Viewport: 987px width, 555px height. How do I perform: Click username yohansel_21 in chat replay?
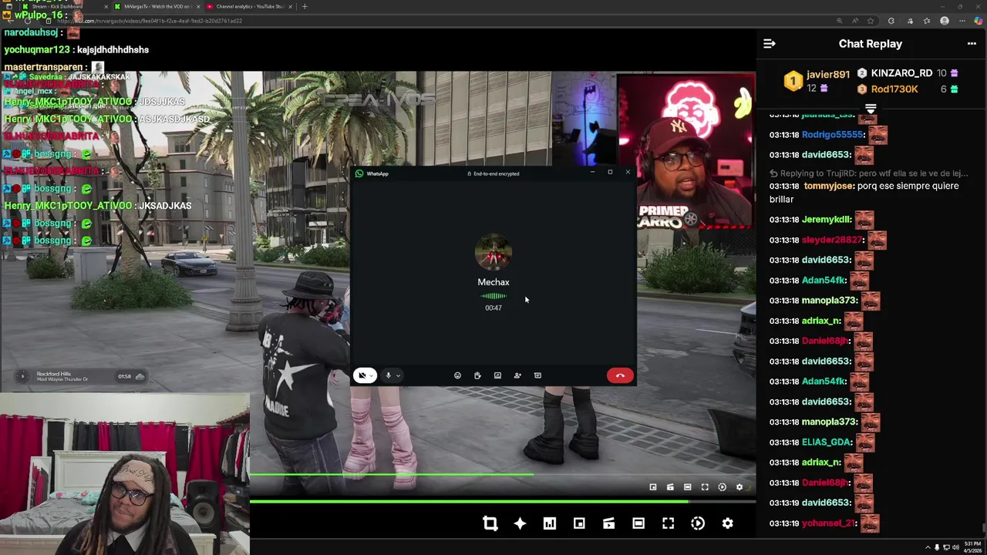[x=829, y=523]
